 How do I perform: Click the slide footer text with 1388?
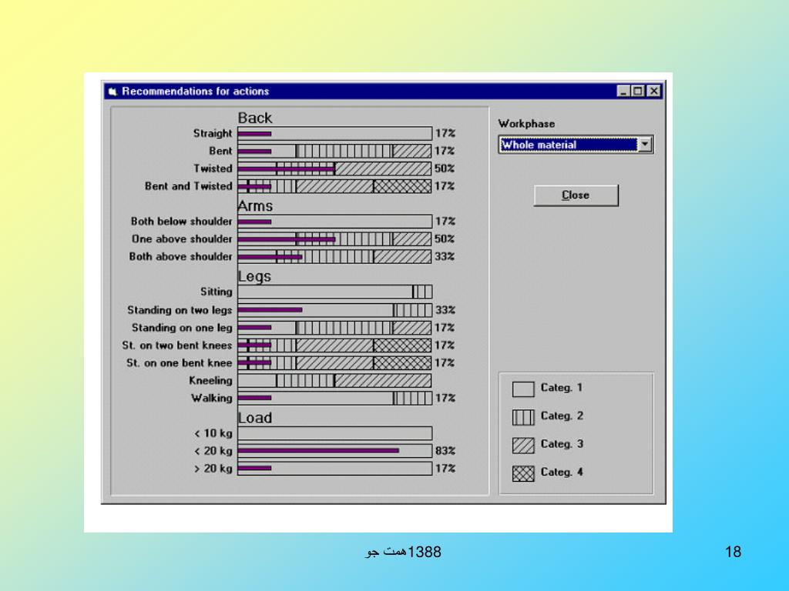pos(404,552)
